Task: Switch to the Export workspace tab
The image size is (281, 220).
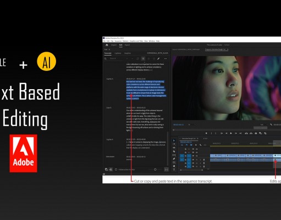Action: click(x=127, y=45)
